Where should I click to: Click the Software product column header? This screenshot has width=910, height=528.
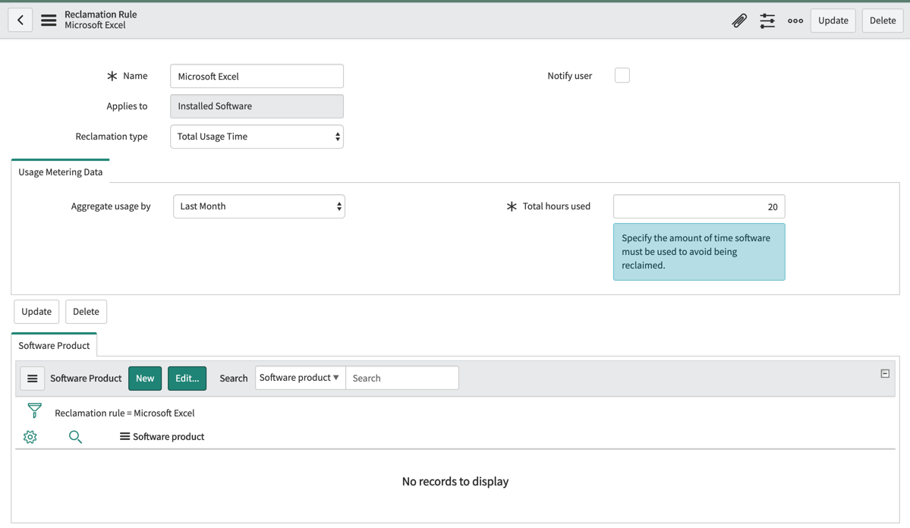(x=168, y=436)
